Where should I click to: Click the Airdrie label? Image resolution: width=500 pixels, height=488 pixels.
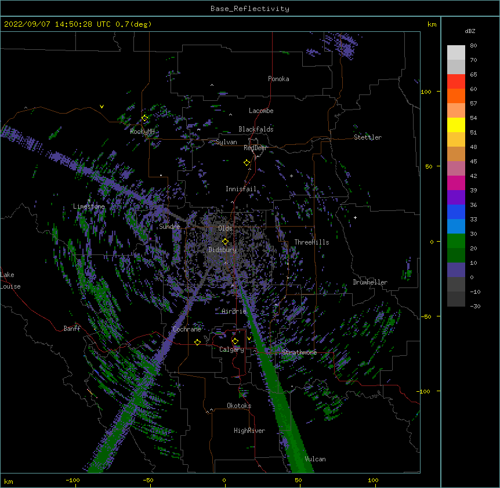pos(234,311)
